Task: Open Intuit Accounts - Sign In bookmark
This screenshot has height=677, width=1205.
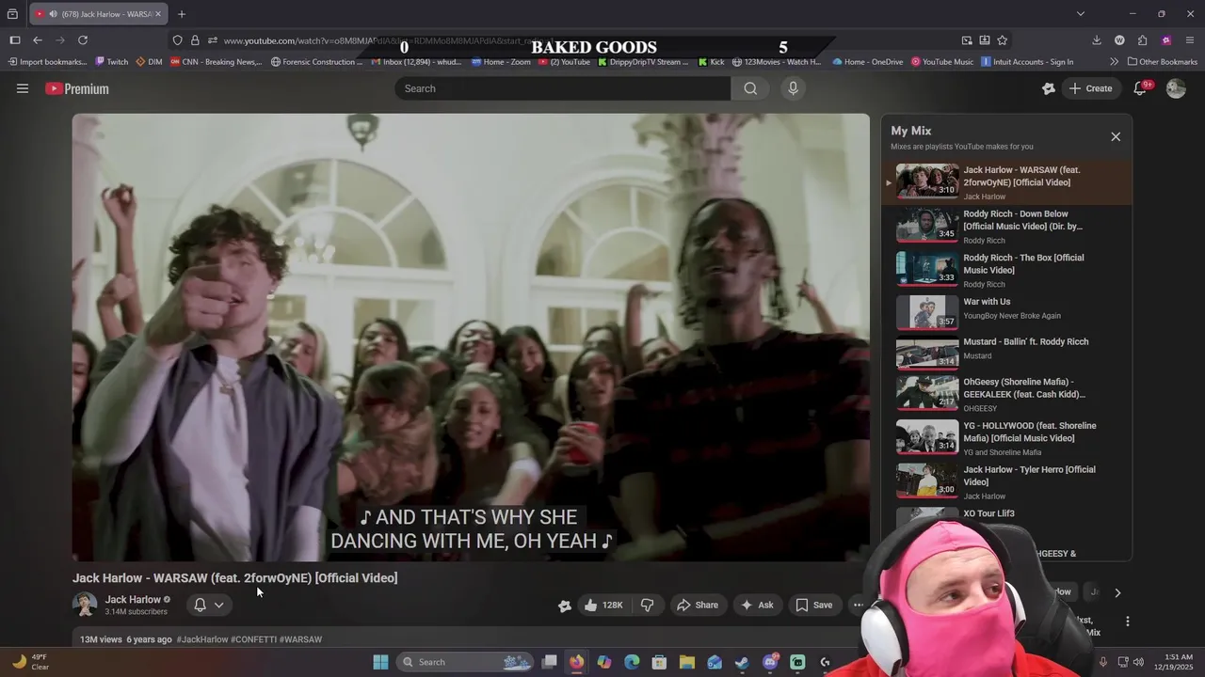Action: point(1027,62)
